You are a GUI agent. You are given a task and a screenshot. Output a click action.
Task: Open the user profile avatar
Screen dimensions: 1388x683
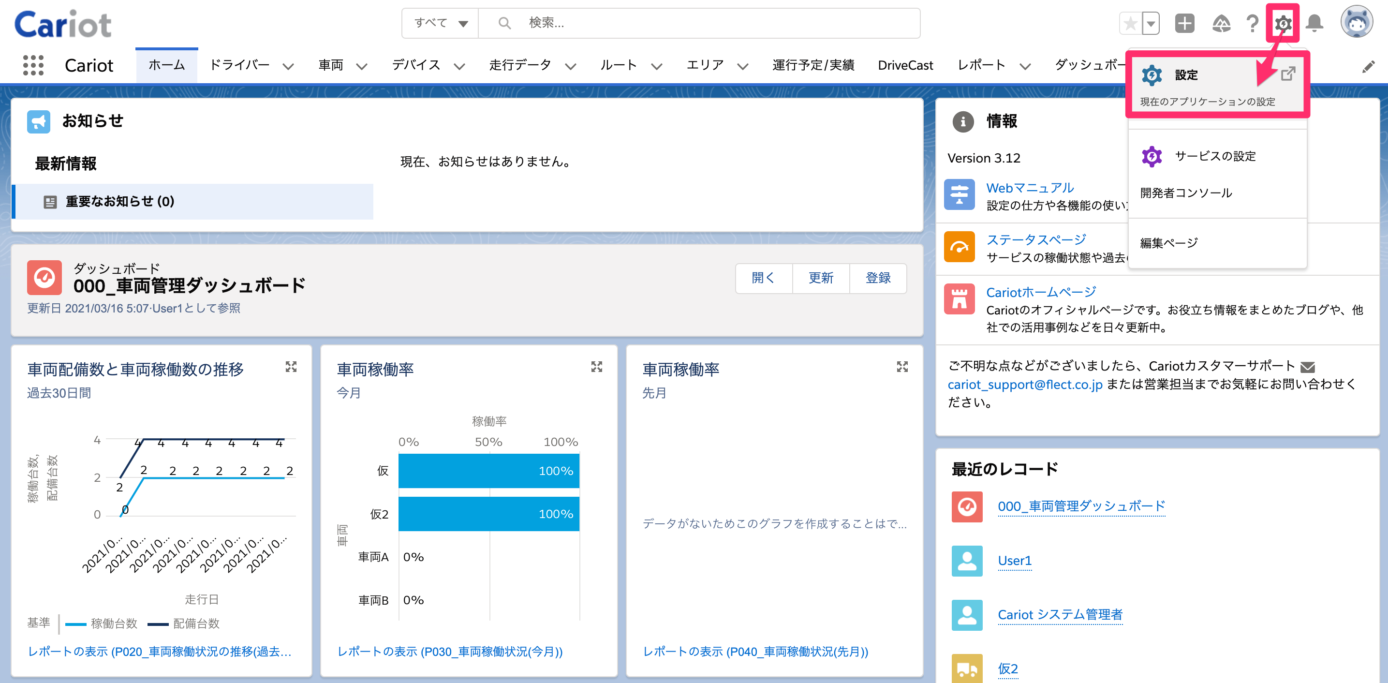(1356, 22)
